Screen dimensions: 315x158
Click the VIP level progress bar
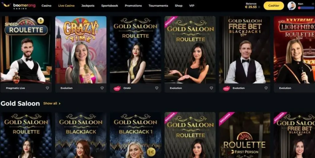(x=306, y=8)
